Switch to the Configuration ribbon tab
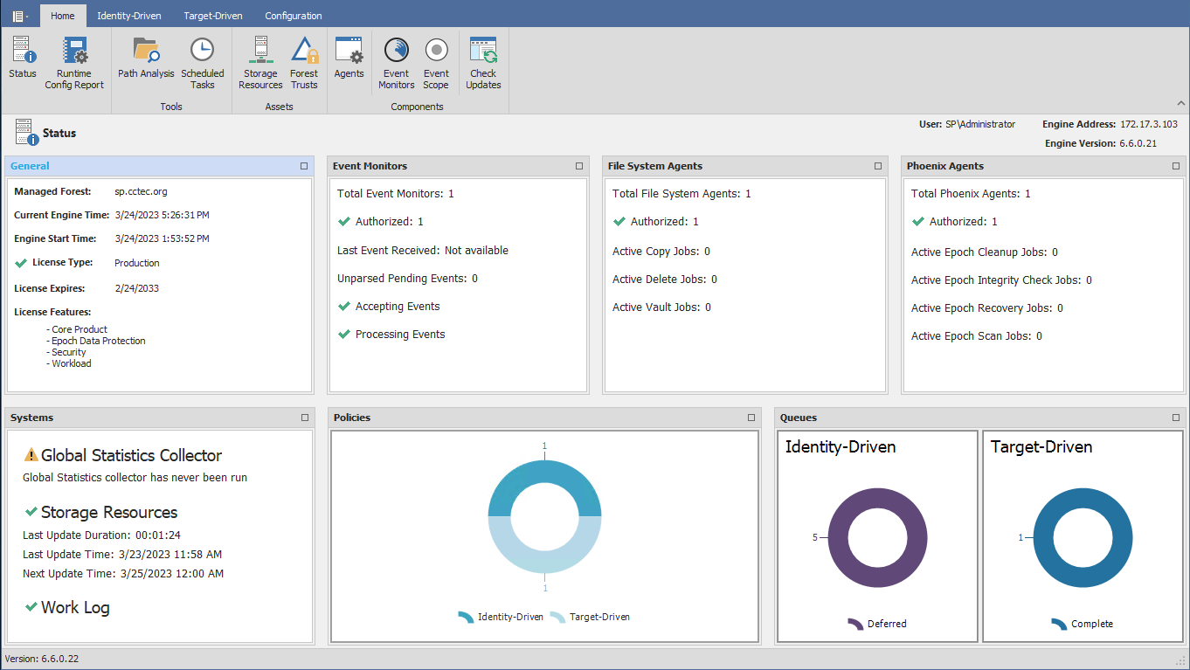This screenshot has width=1190, height=670. 293,15
